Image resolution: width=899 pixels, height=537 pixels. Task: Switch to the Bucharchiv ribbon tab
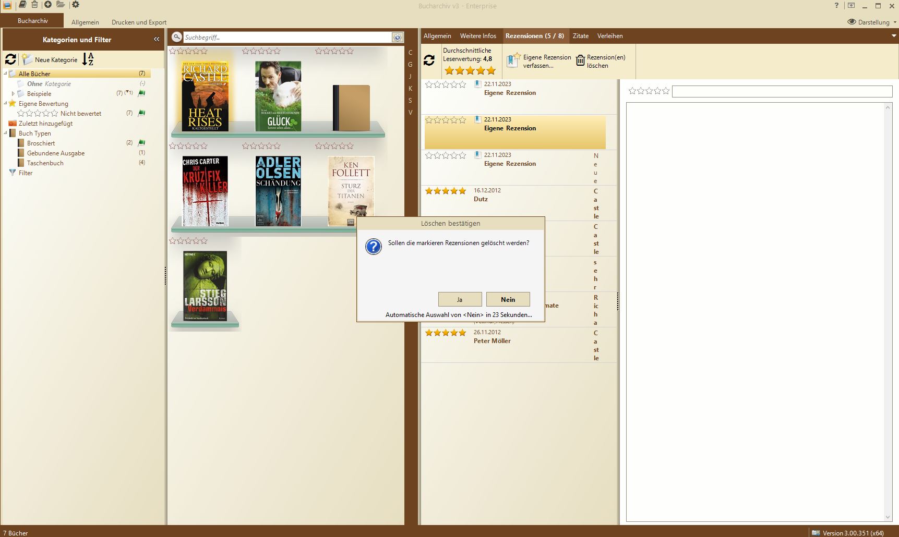[33, 21]
